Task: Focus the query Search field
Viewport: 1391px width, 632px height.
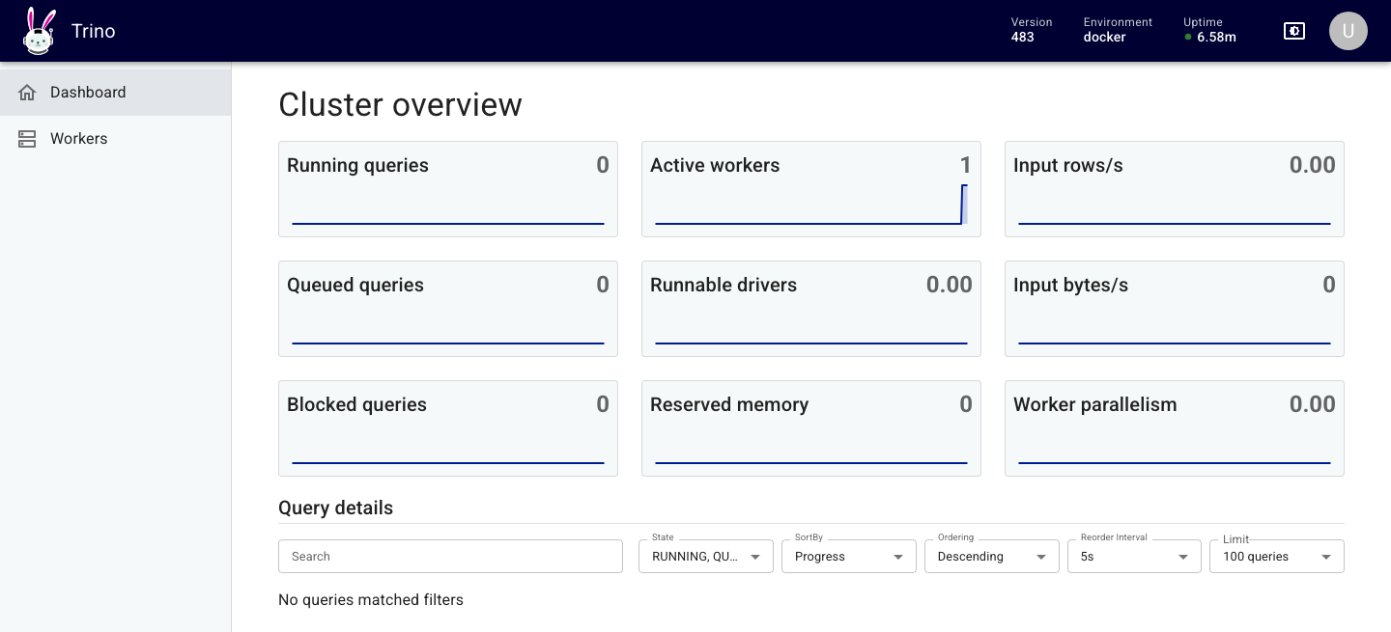Action: 450,556
